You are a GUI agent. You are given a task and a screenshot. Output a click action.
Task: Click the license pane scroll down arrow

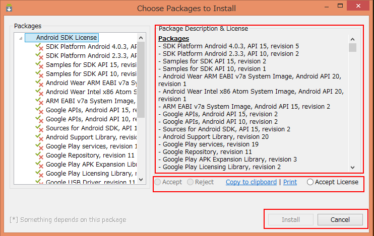pos(352,168)
